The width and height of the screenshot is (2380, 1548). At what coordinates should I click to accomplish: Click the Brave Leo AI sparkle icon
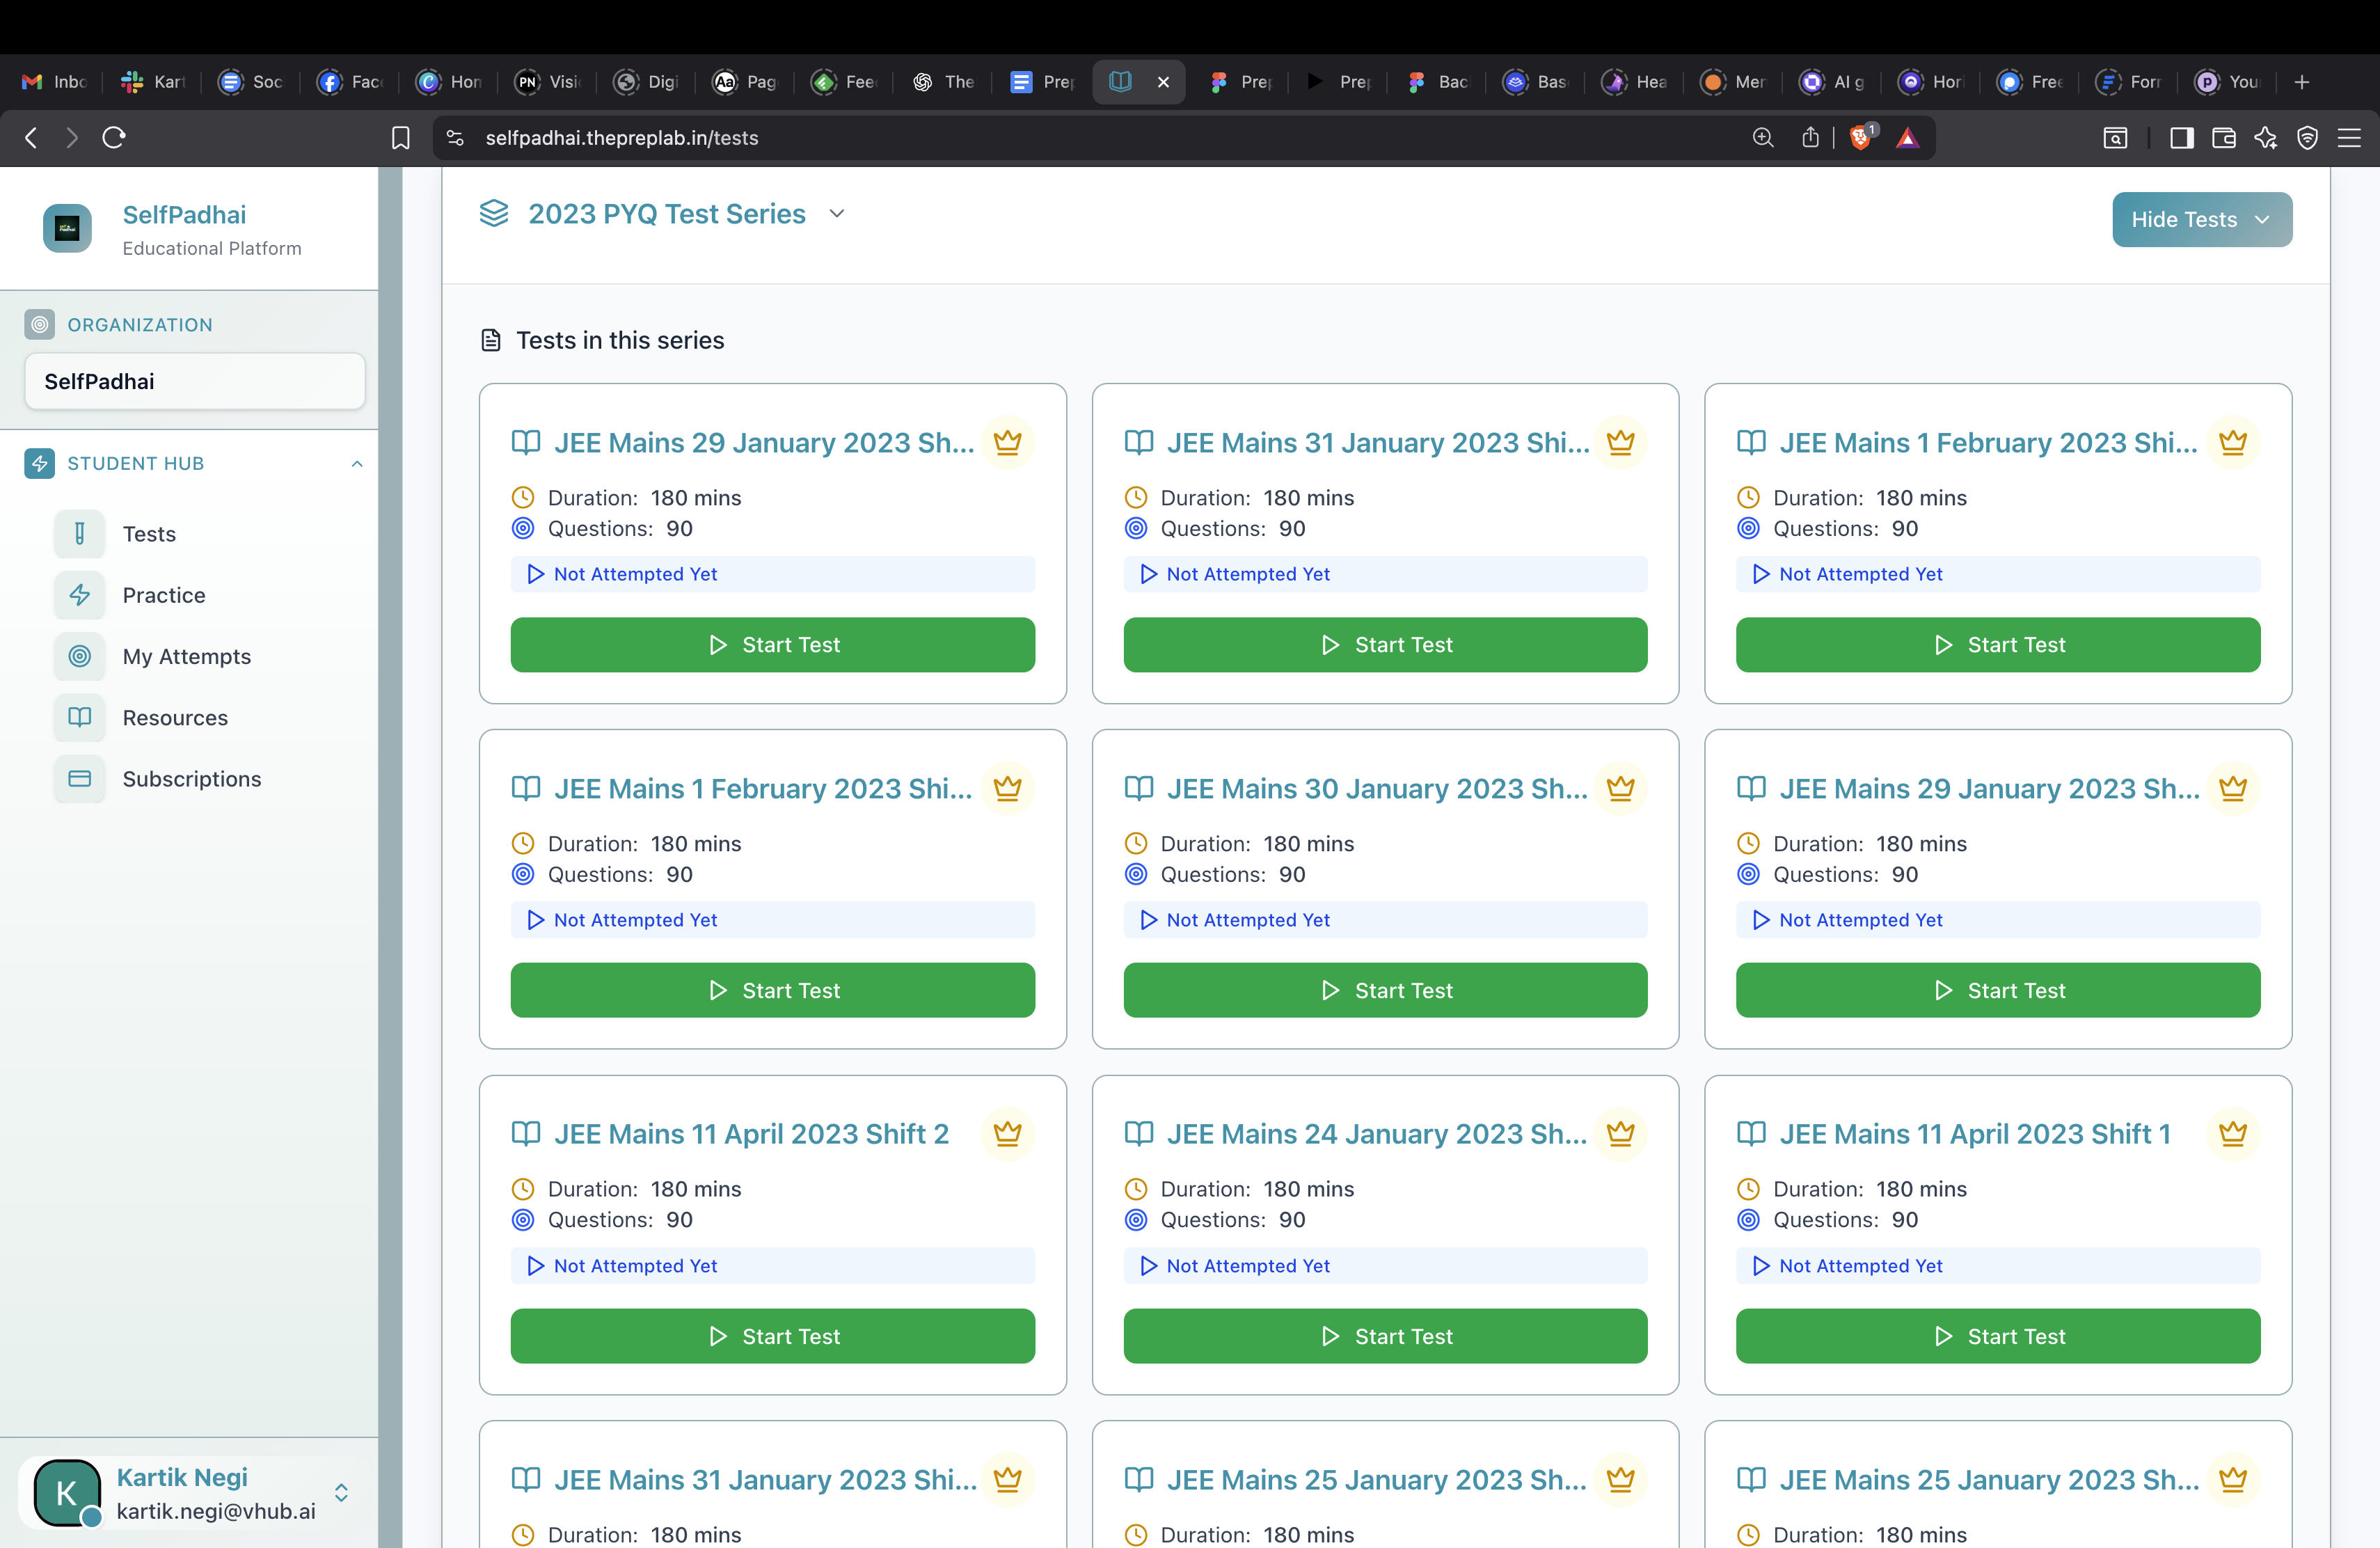coord(2266,138)
